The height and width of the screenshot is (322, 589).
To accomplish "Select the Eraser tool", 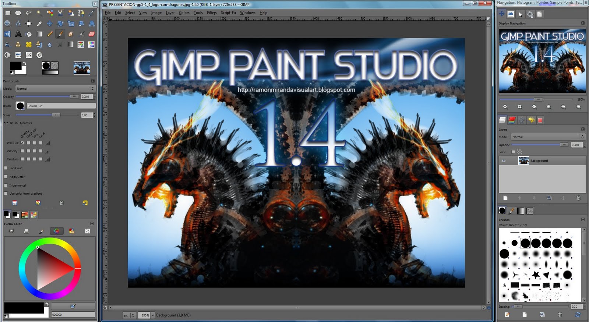I will 92,34.
